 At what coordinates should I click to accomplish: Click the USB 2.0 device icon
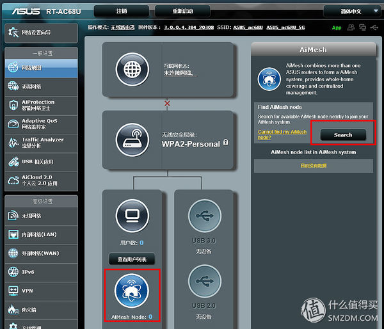(205, 281)
